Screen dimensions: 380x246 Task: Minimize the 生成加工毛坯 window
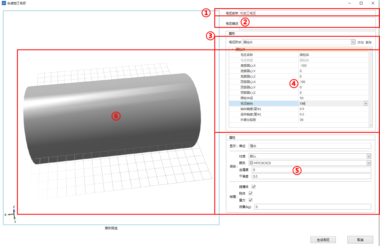click(x=349, y=3)
